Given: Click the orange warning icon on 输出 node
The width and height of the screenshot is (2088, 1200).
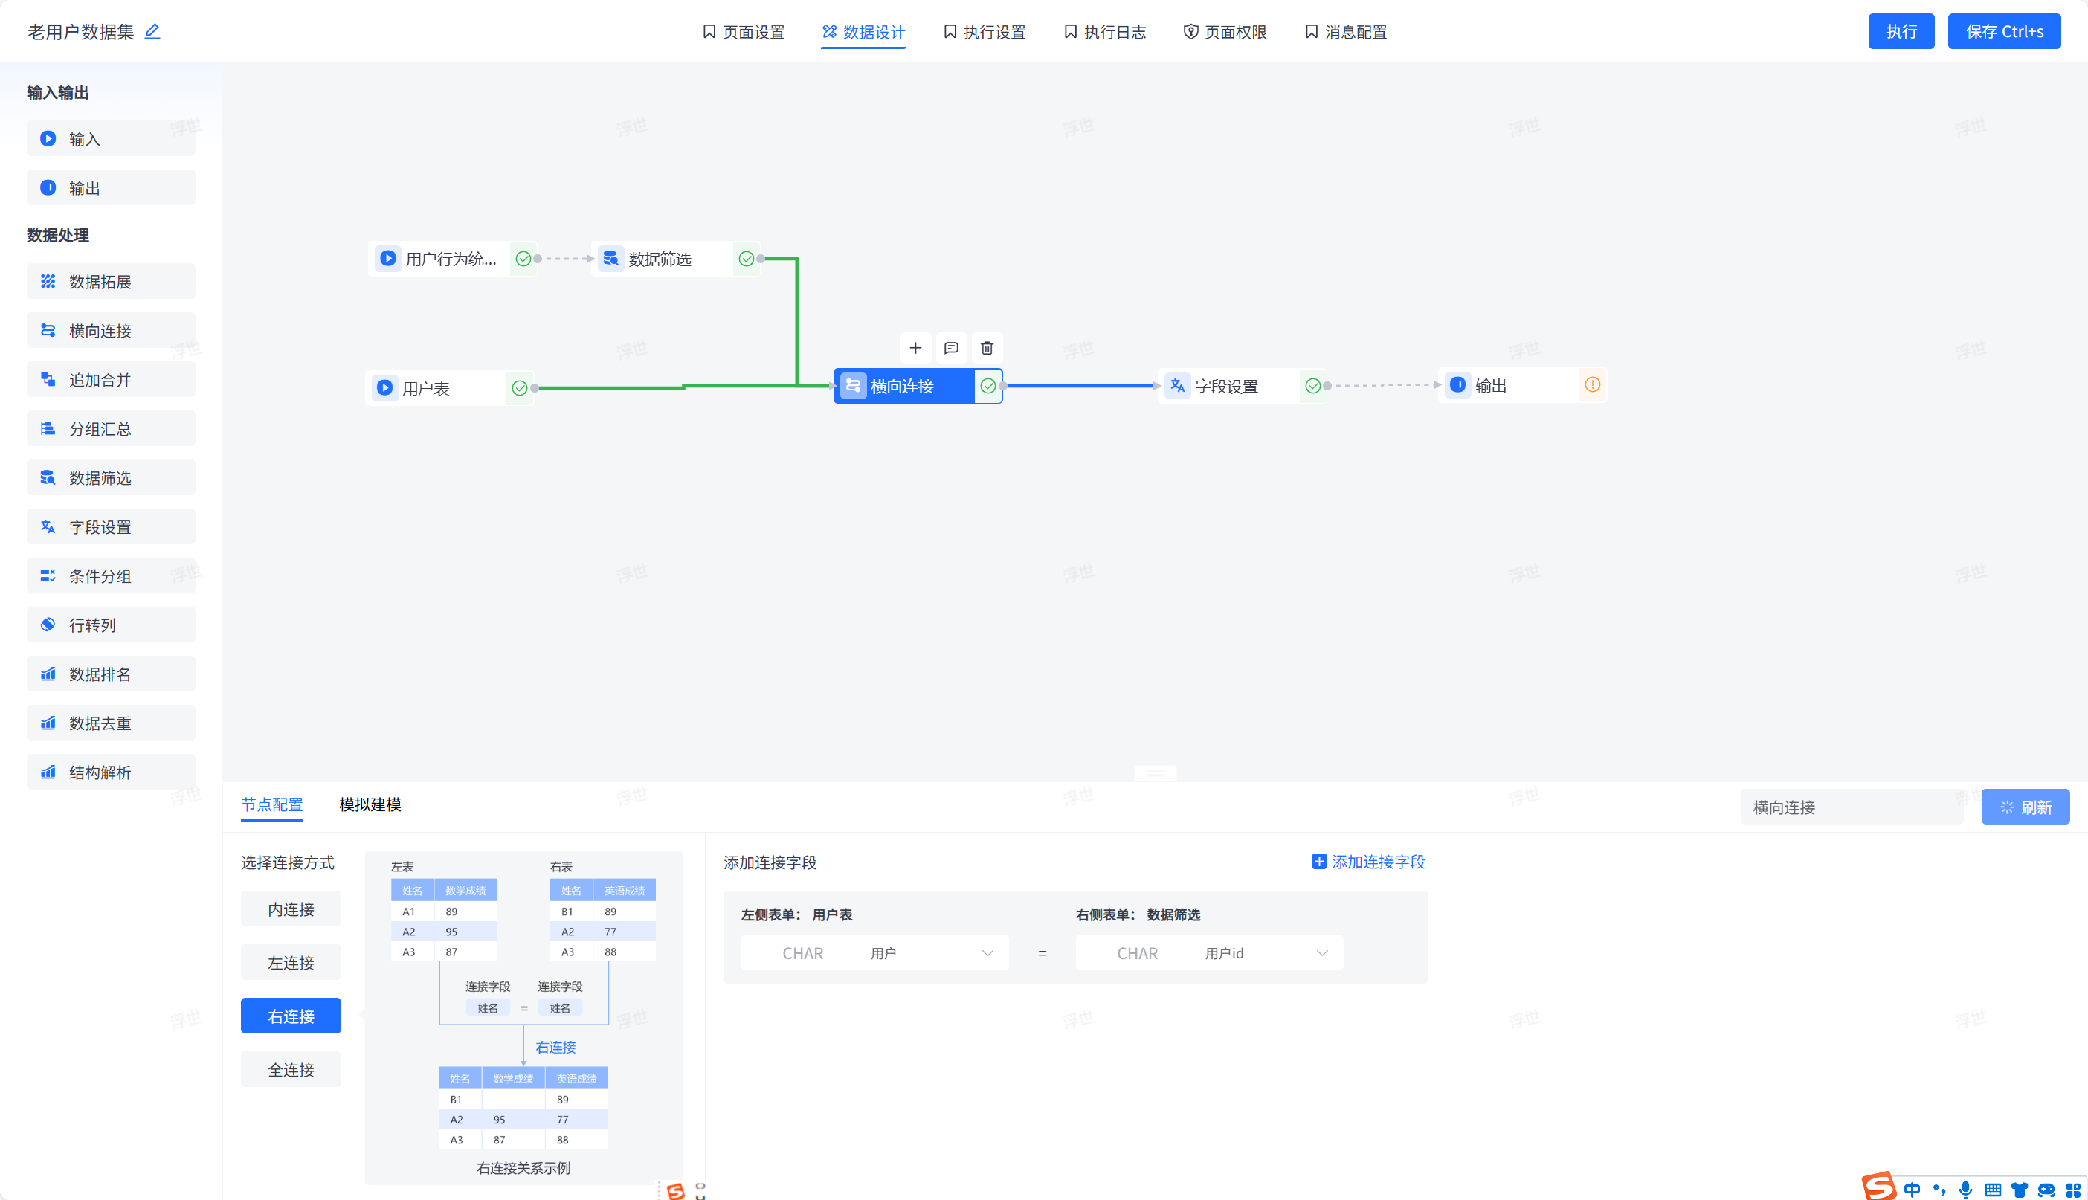Looking at the screenshot, I should [x=1593, y=385].
